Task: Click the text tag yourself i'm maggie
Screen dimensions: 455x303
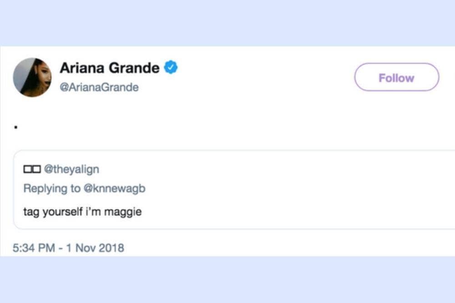Action: [x=82, y=211]
